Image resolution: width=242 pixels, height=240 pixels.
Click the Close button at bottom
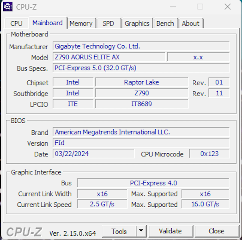216,231
